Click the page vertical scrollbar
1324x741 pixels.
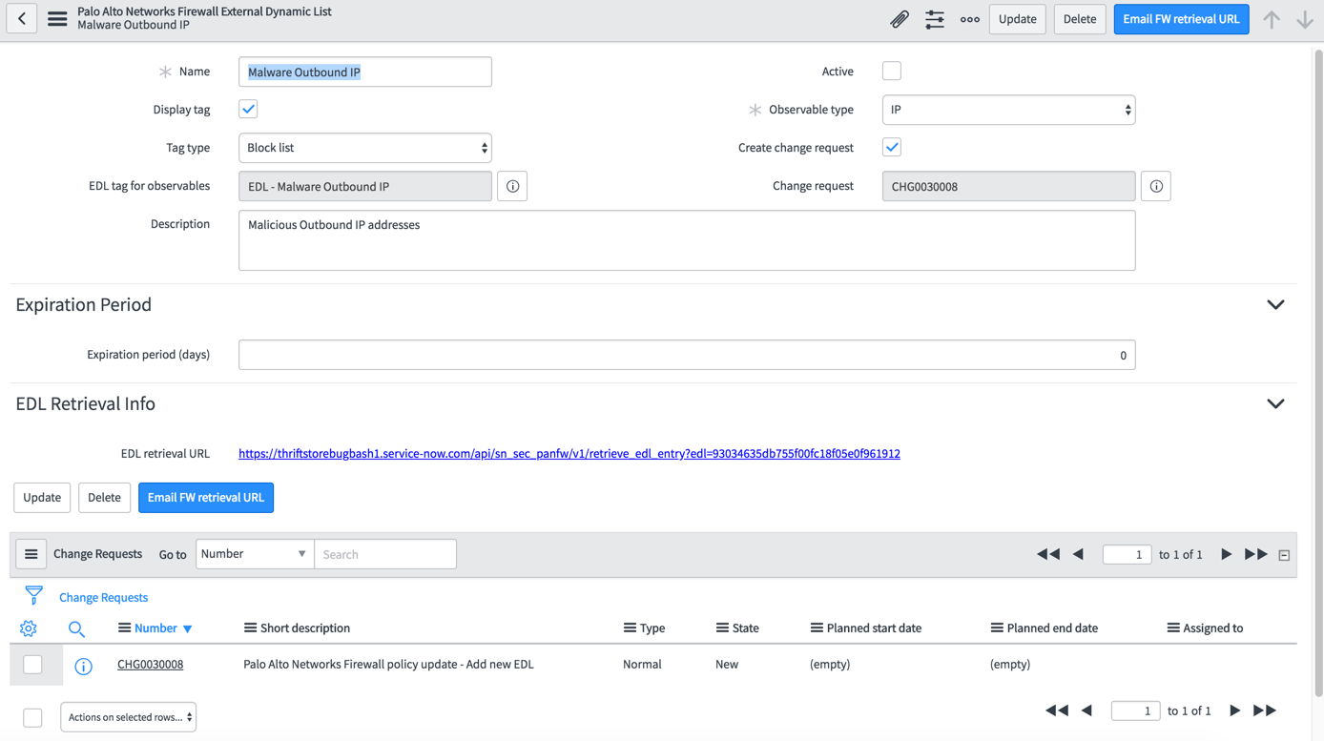coord(1318,372)
